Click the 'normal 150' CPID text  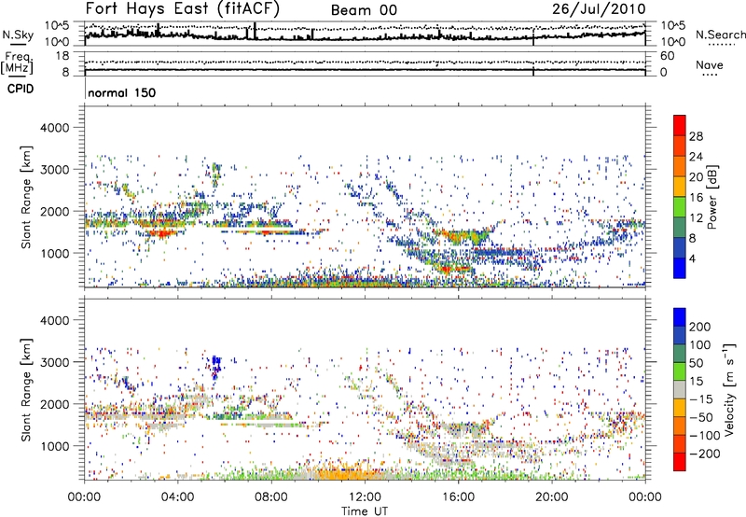point(122,92)
